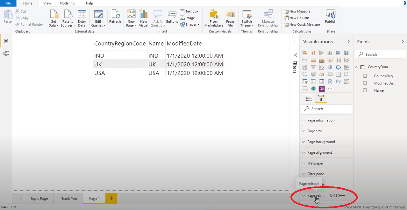
Task: Click the New Visual ribbon icon
Action: tap(144, 18)
